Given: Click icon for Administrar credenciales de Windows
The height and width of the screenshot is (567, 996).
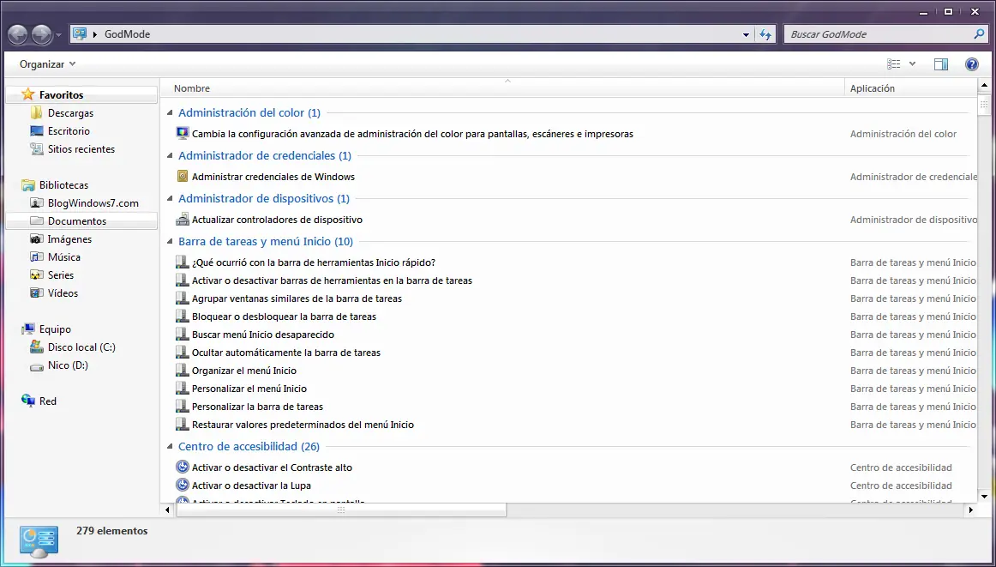Looking at the screenshot, I should point(183,176).
